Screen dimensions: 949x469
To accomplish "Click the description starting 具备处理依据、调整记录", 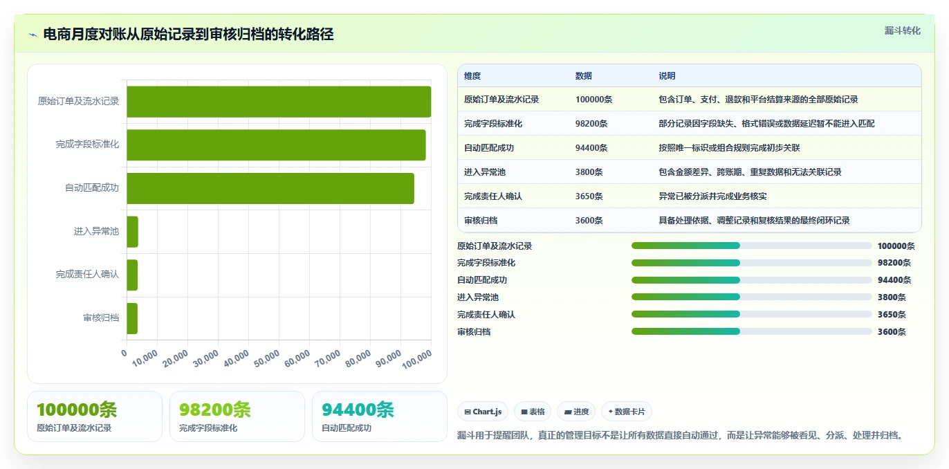I will point(755,221).
